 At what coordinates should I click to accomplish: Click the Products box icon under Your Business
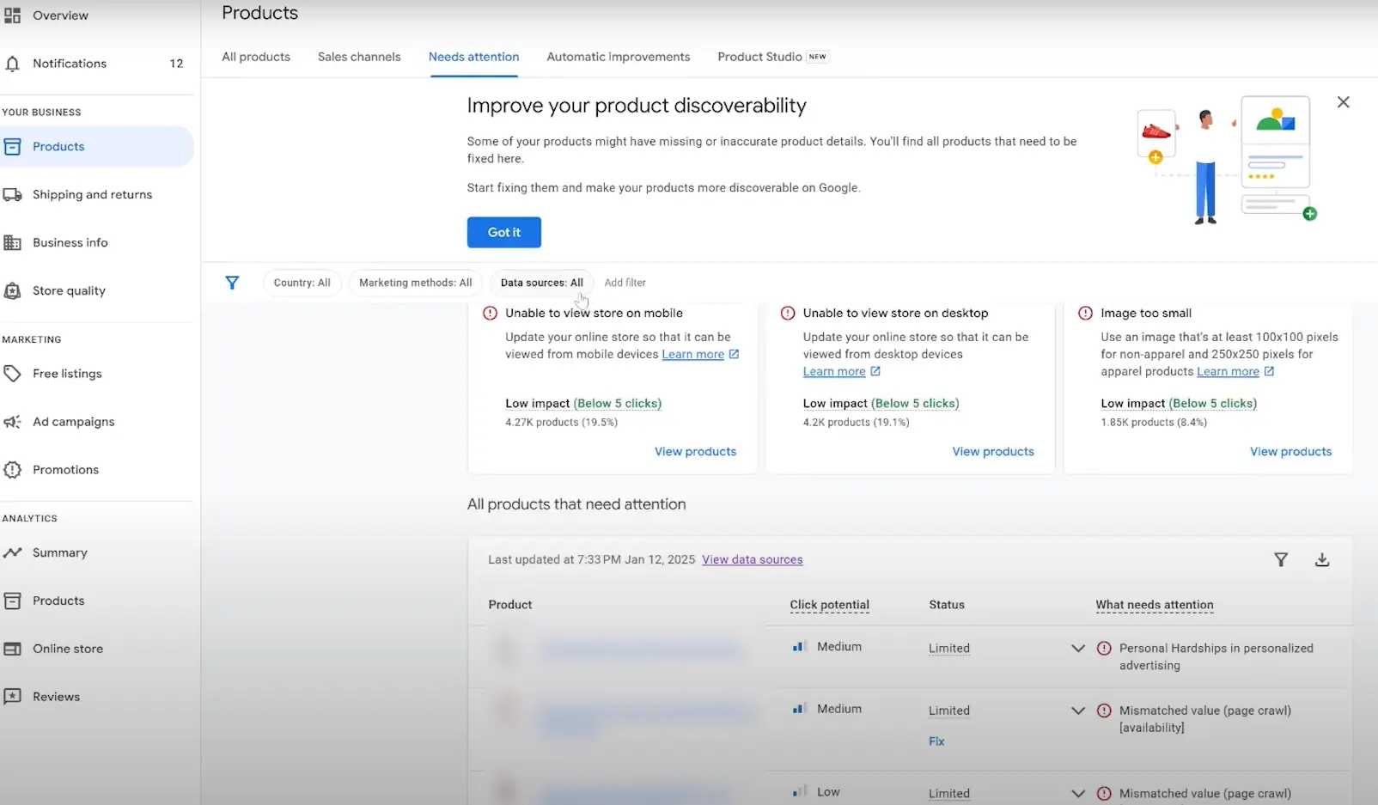(12, 147)
